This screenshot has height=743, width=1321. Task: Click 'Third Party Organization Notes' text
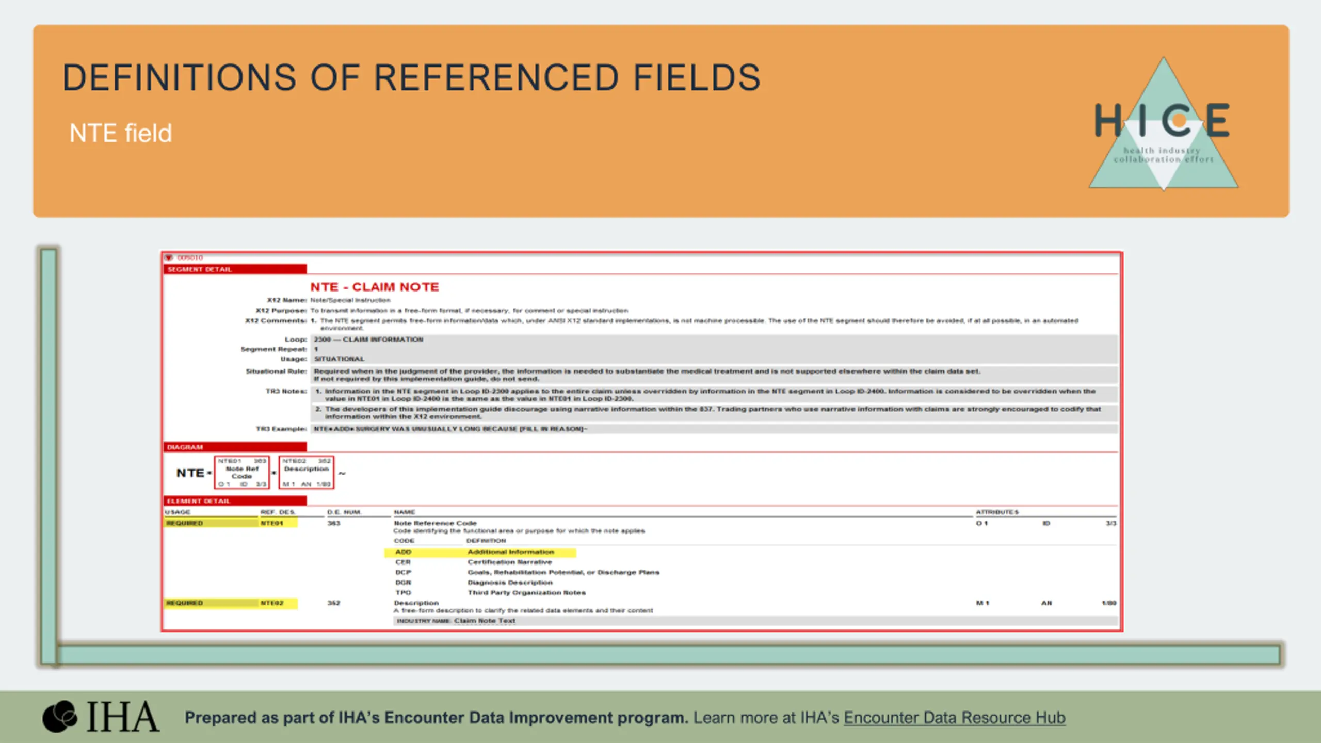(527, 593)
